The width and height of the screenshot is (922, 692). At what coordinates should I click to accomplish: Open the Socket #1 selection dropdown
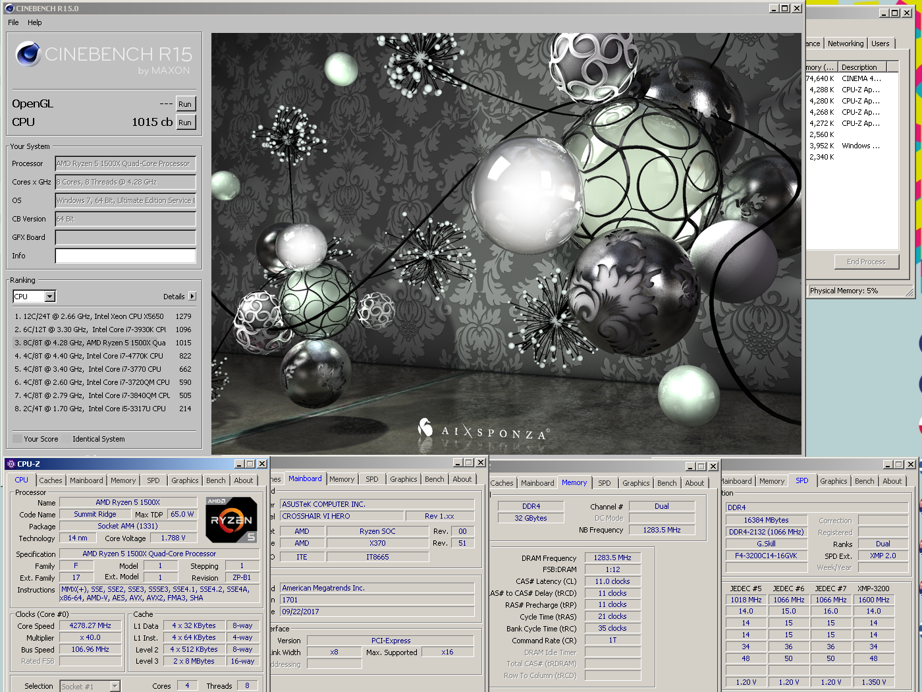click(x=115, y=686)
